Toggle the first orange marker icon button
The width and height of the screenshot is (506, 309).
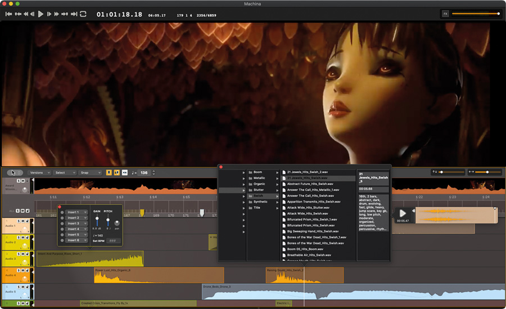(x=109, y=173)
